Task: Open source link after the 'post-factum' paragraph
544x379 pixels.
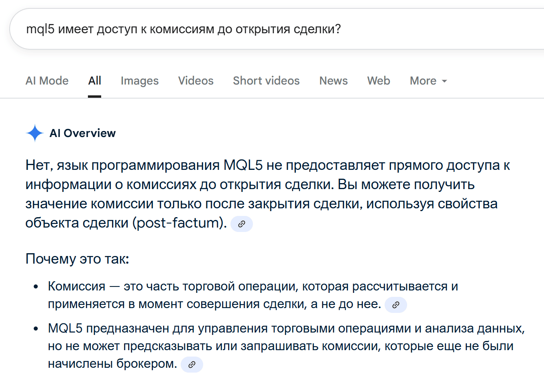Action: [242, 224]
